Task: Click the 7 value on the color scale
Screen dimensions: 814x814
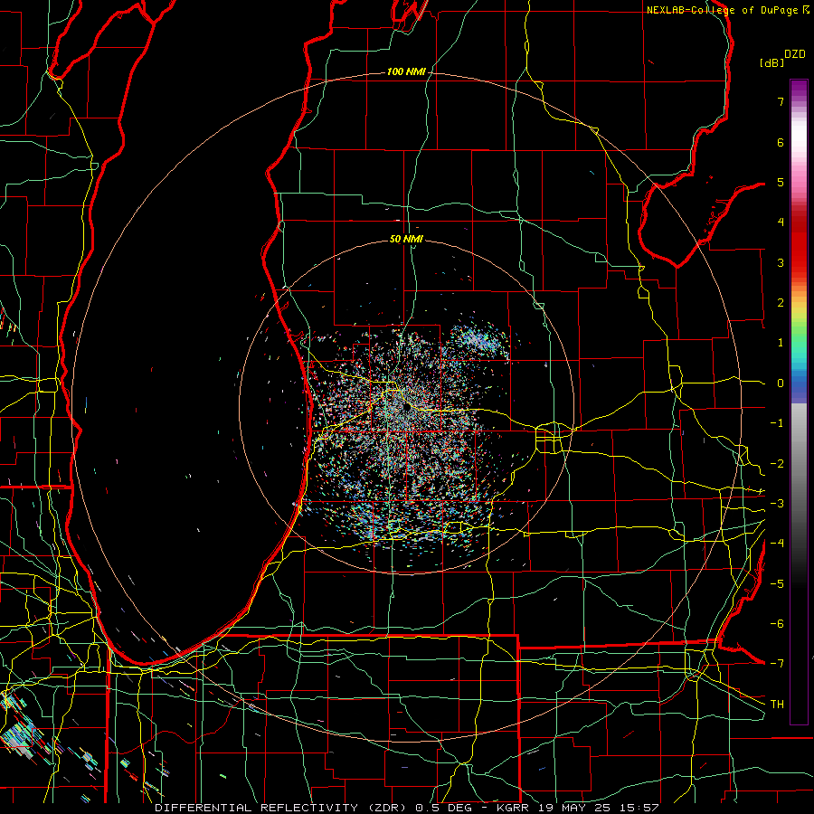Action: pyautogui.click(x=781, y=101)
